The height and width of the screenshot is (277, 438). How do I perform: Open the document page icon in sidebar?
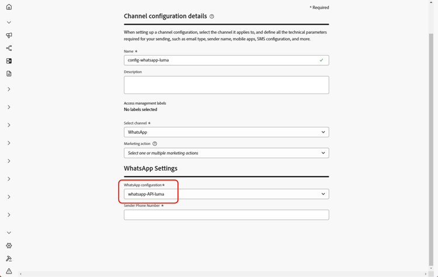(9, 74)
